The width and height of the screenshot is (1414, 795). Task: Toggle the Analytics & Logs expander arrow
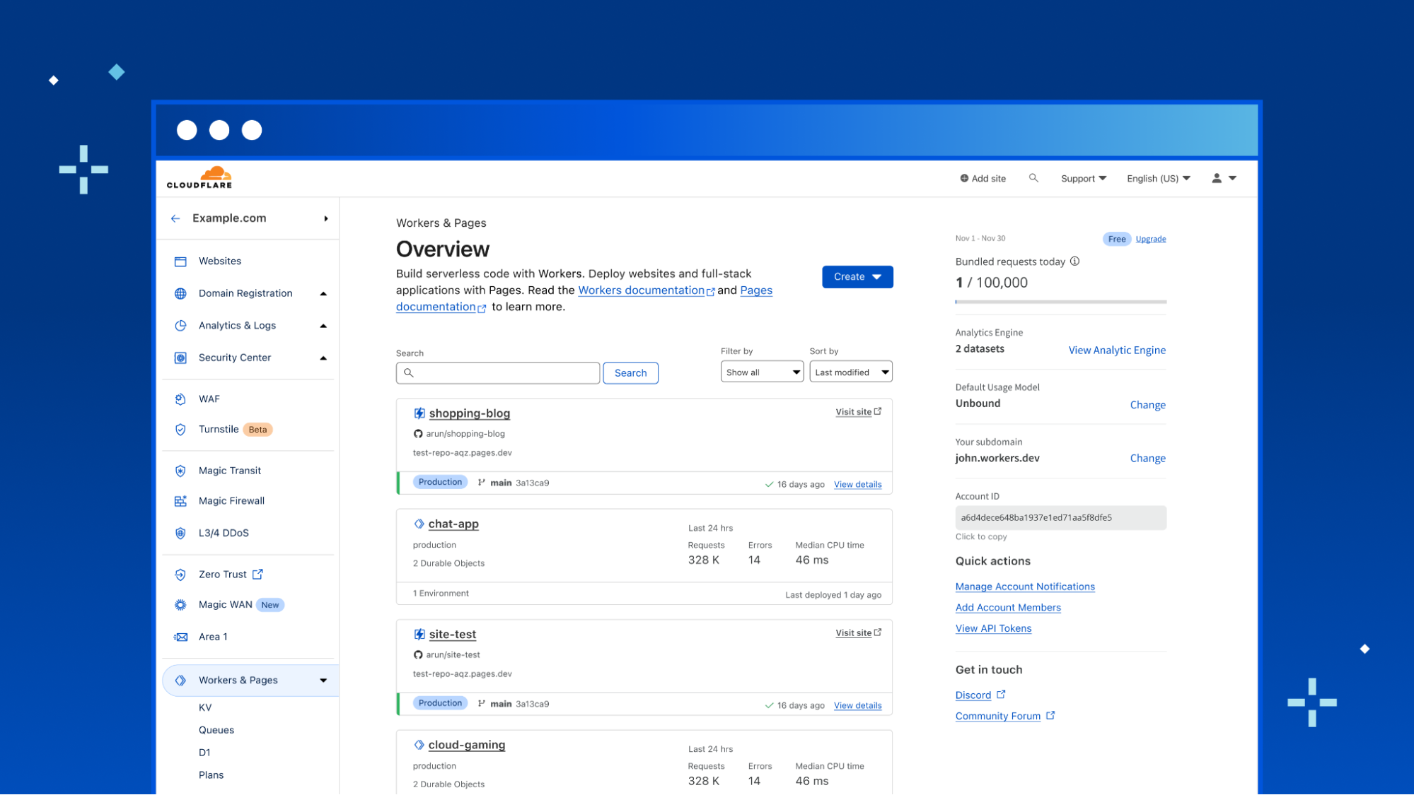pos(323,326)
